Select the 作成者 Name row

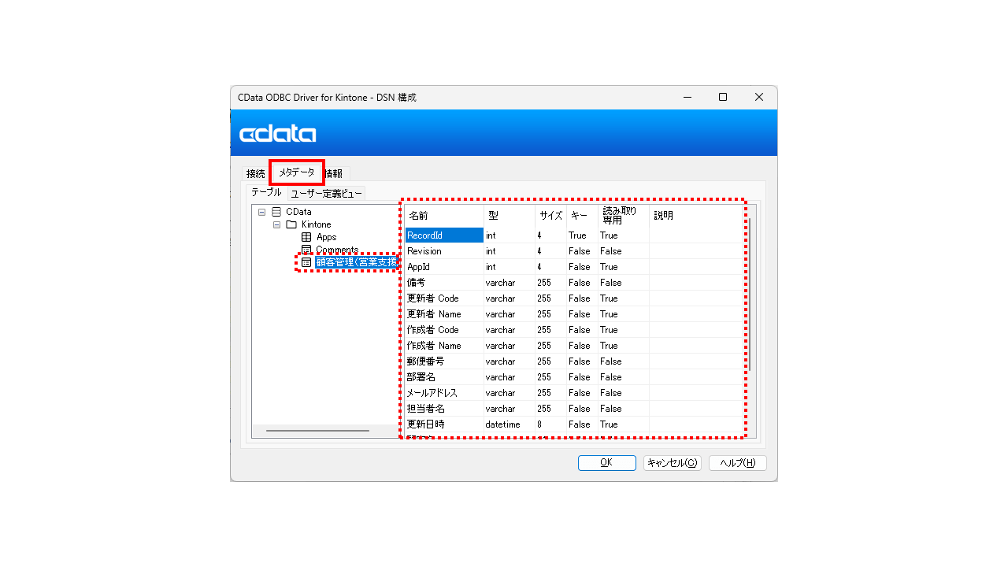[573, 346]
